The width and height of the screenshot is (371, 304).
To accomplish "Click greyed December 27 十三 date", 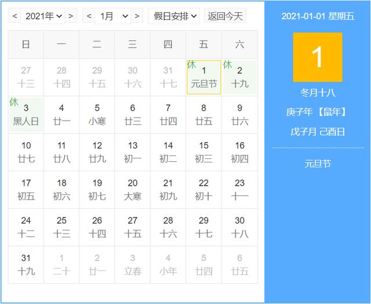I will pos(26,77).
